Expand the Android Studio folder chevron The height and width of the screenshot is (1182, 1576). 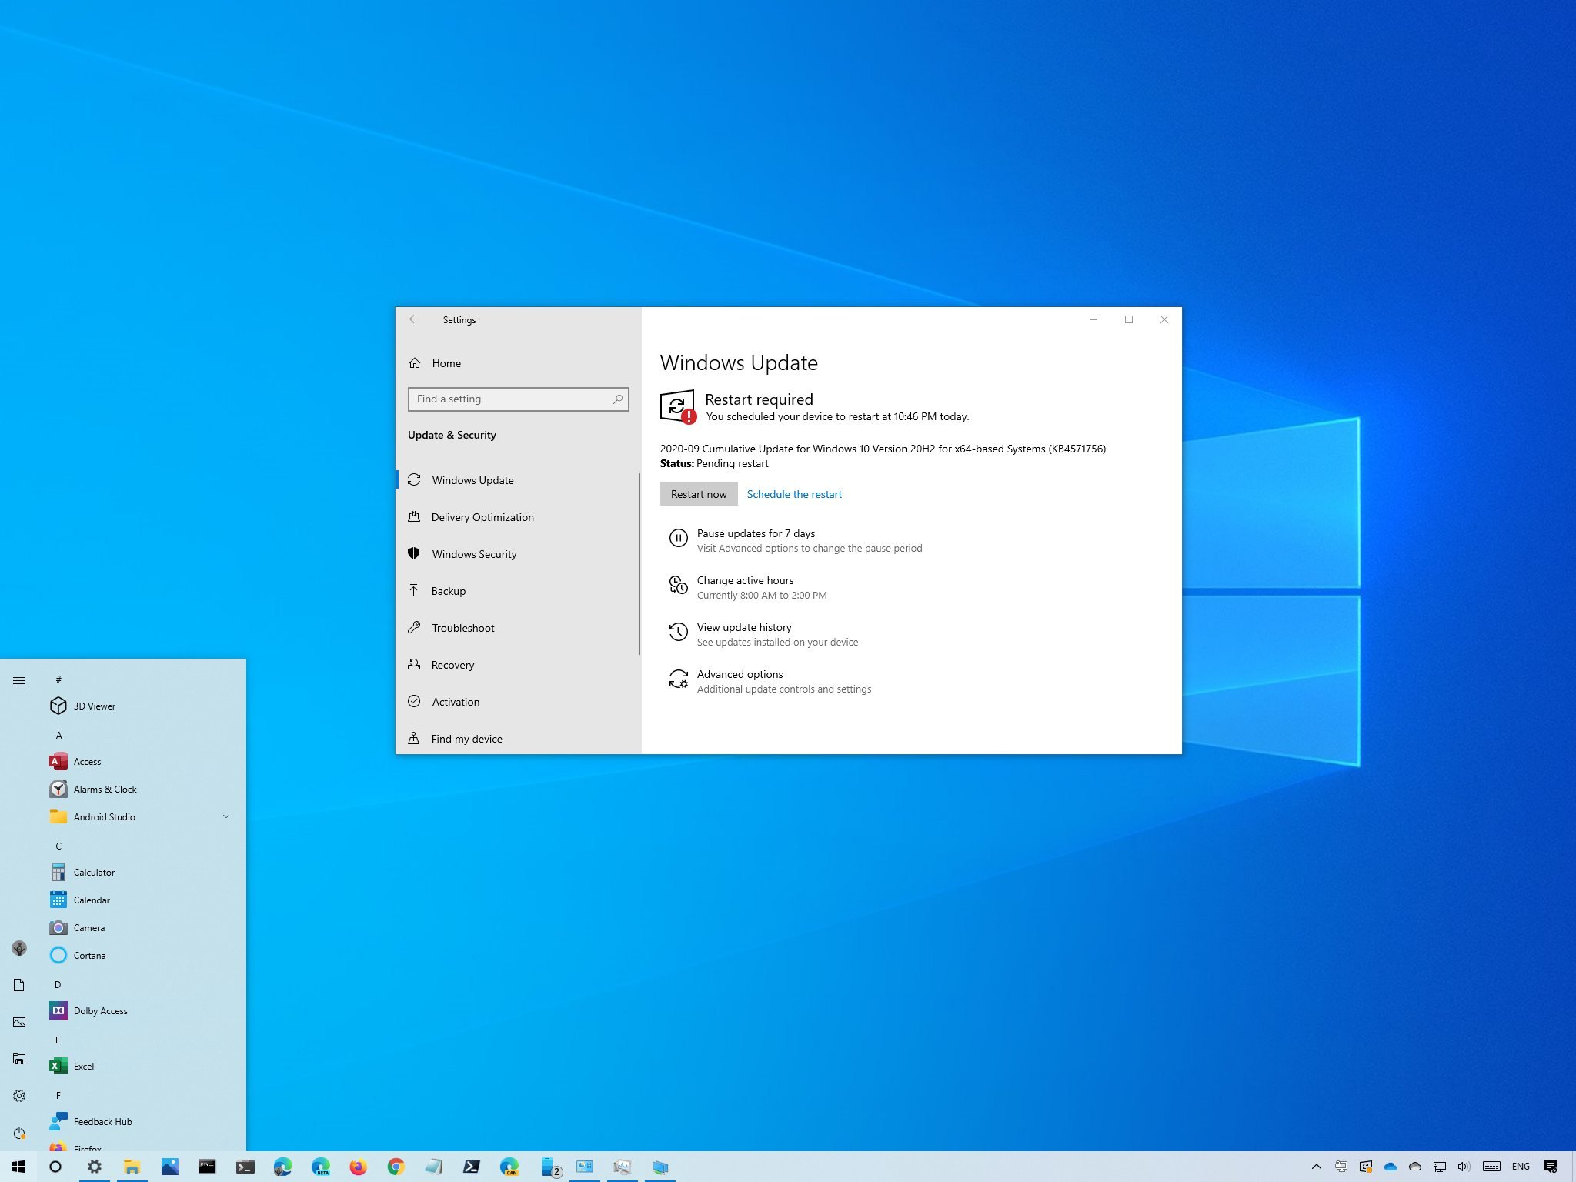tap(226, 816)
